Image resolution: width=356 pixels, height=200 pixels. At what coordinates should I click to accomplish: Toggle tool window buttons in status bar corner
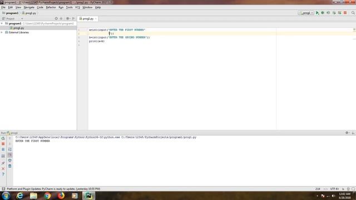(x=3, y=189)
